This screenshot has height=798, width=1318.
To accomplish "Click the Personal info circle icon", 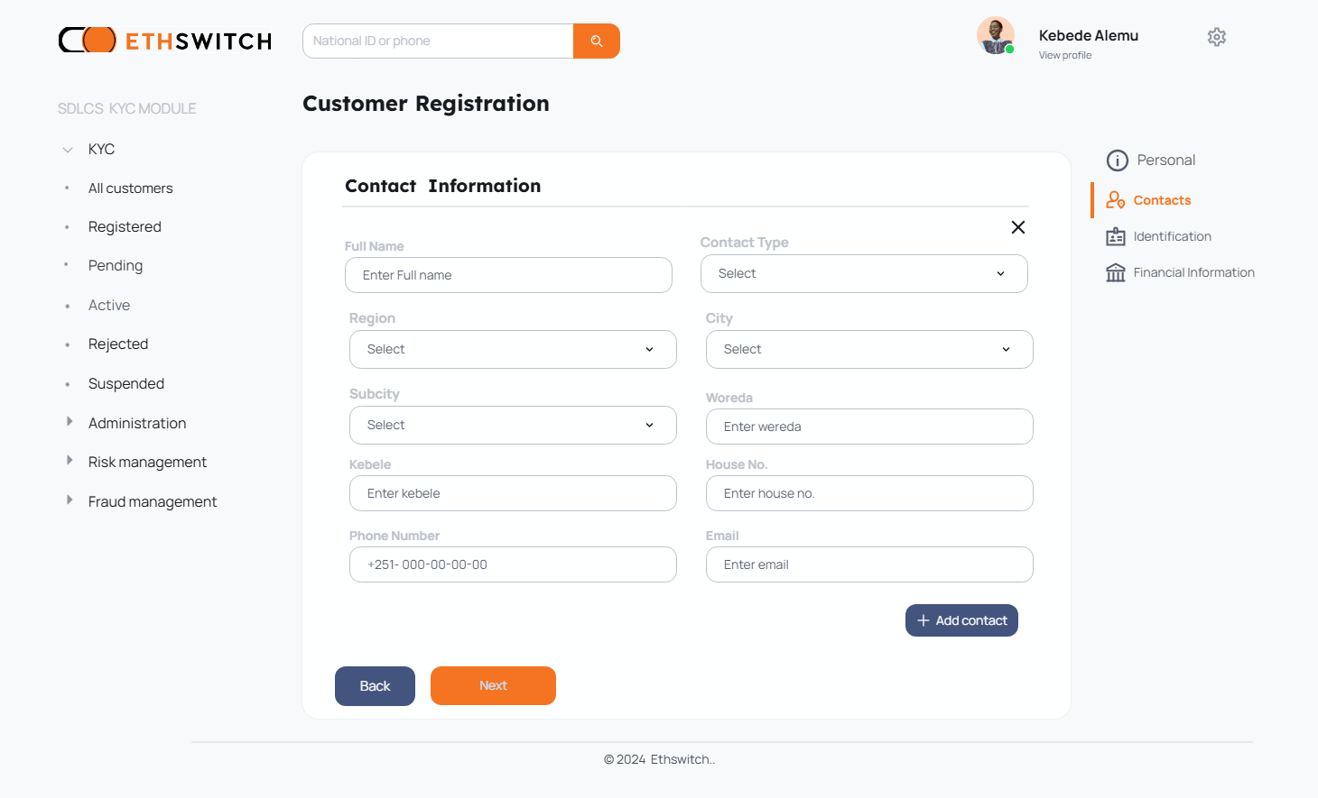I will 1118,161.
